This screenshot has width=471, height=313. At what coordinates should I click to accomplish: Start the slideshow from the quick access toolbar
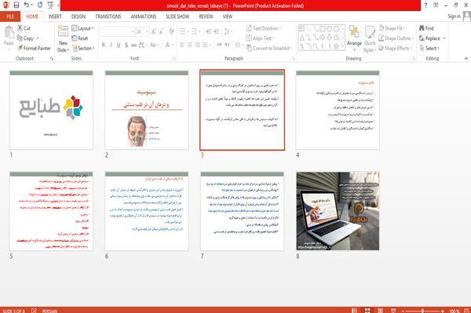click(50, 5)
